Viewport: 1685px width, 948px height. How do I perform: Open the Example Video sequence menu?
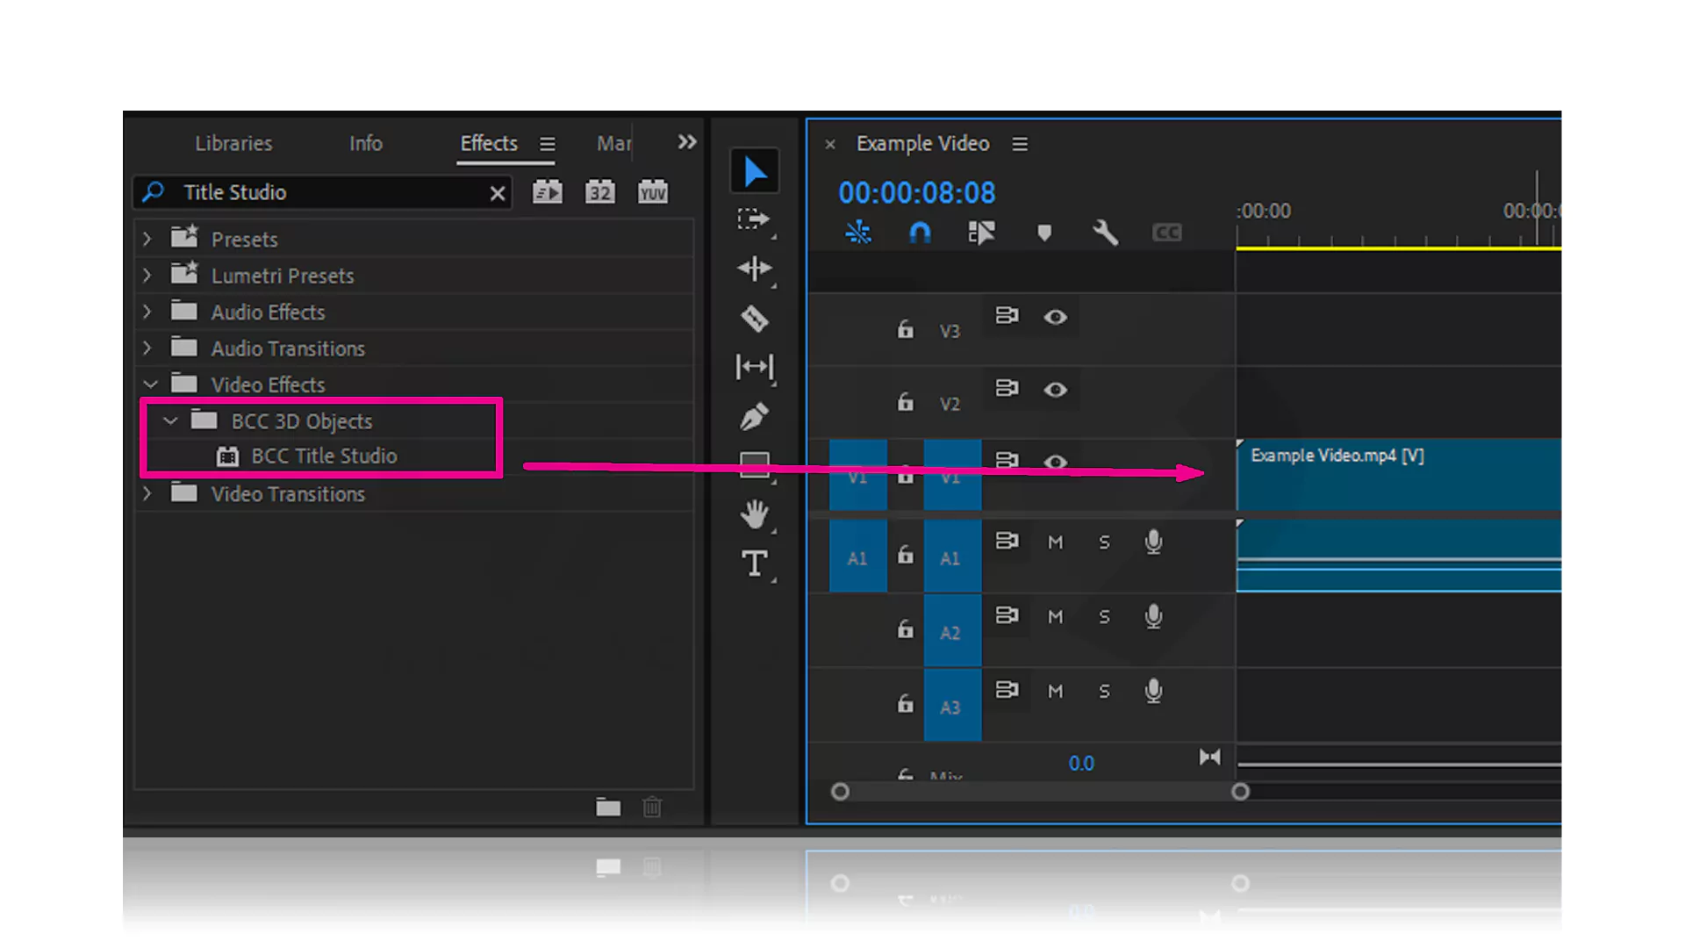1020,144
